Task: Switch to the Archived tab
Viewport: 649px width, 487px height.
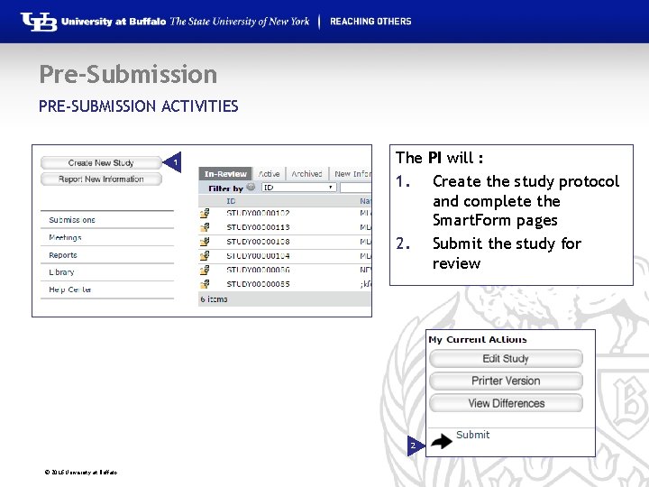Action: (x=306, y=174)
